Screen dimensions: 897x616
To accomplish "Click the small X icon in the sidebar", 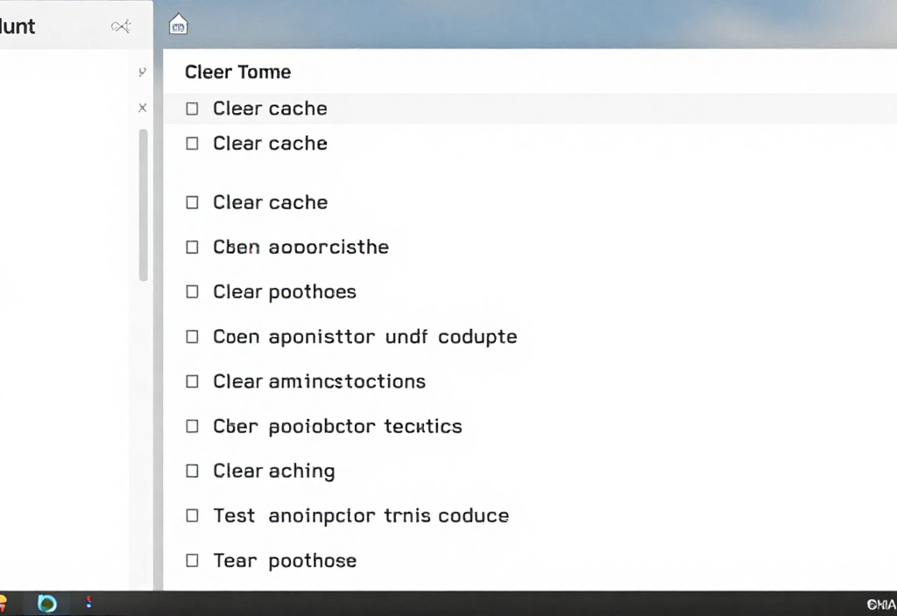I will [143, 108].
